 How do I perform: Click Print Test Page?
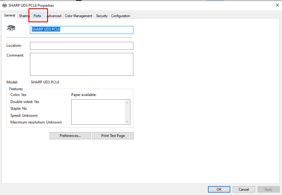[113, 135]
